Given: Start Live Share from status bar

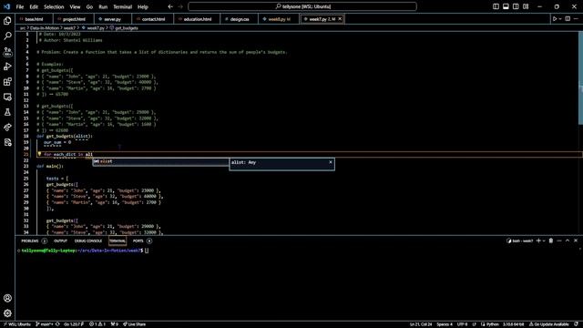Looking at the screenshot, I should coord(134,324).
